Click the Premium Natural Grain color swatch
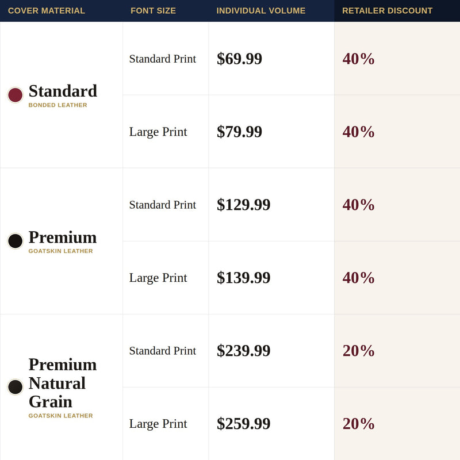The height and width of the screenshot is (460, 460). 16,387
